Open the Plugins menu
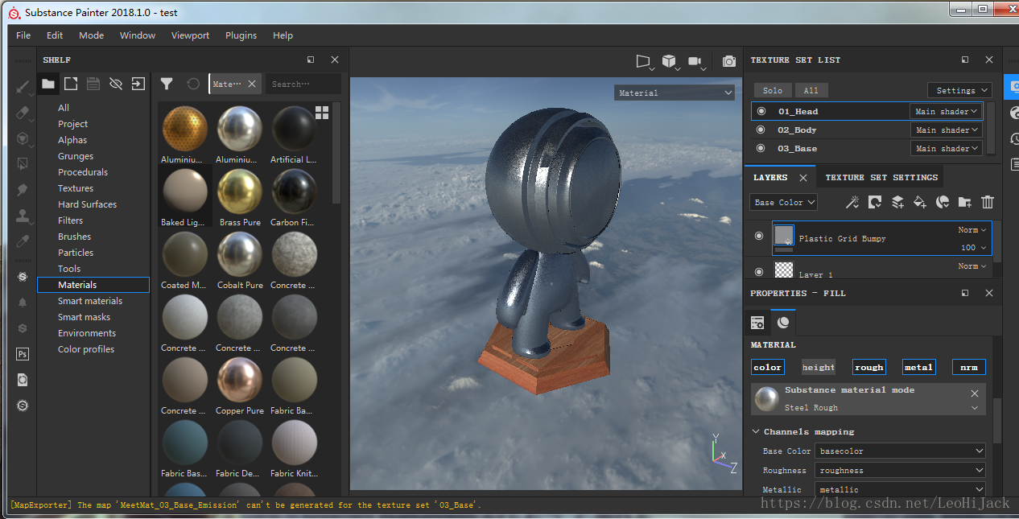Image resolution: width=1019 pixels, height=519 pixels. click(x=241, y=35)
